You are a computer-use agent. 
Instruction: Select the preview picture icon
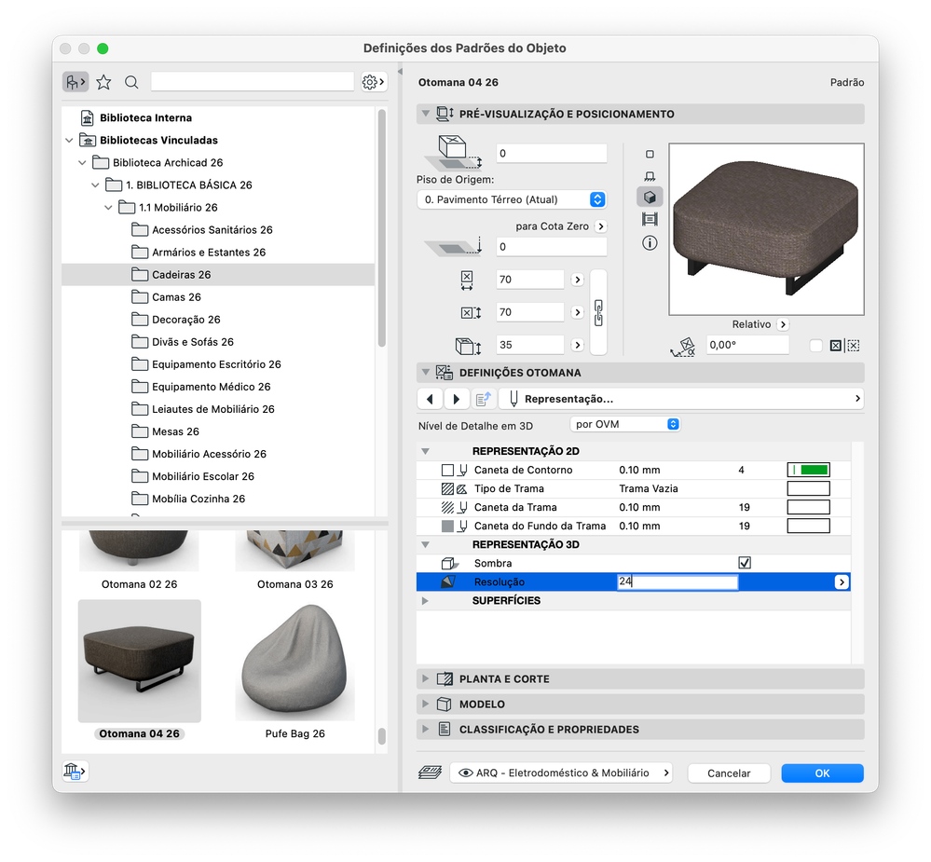click(x=650, y=219)
